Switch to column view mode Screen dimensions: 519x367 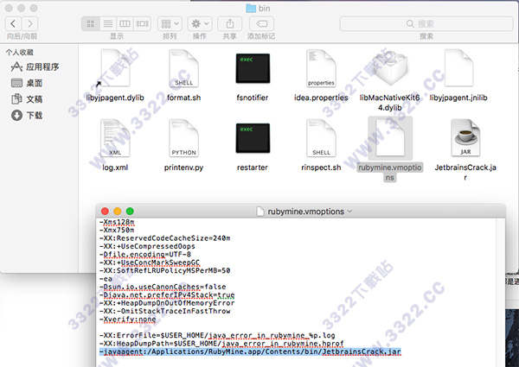[x=125, y=23]
